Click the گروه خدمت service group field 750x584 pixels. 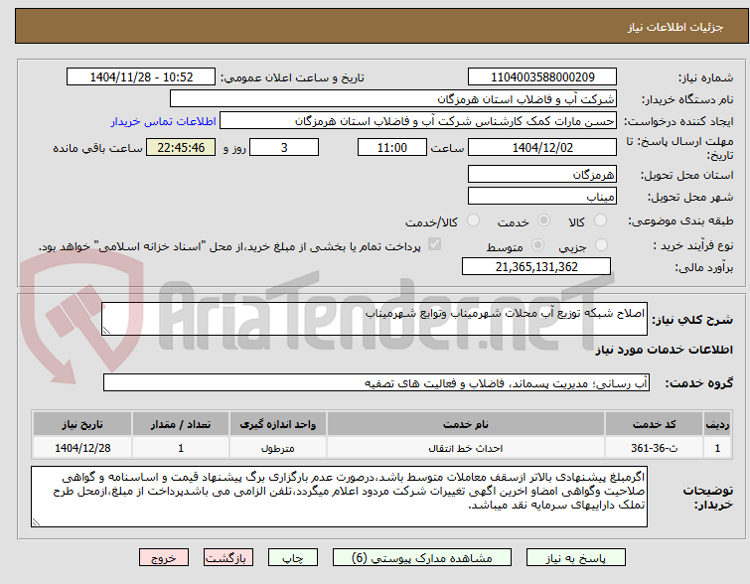pos(376,382)
